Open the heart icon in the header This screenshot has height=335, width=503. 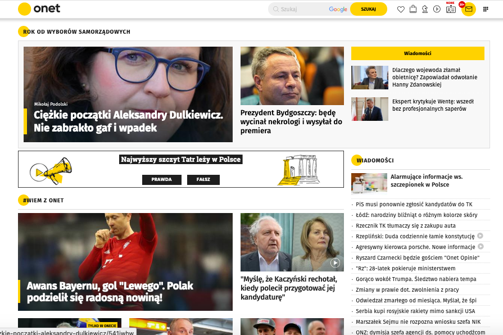[401, 9]
